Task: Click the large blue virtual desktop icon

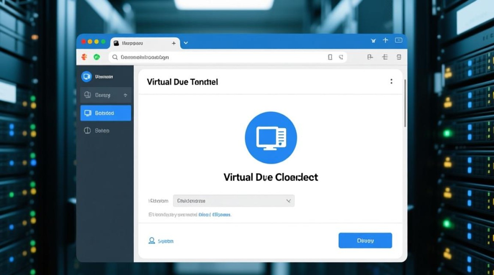Action: point(271,137)
